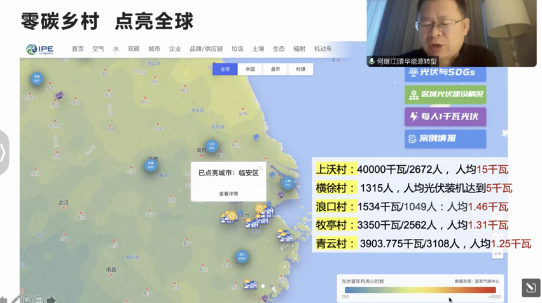
Task: Switch to the 村镇 map scope tab
Action: tap(300, 69)
